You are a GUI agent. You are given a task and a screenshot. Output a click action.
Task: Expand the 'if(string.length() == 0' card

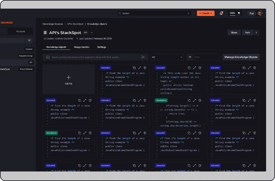click(x=194, y=100)
